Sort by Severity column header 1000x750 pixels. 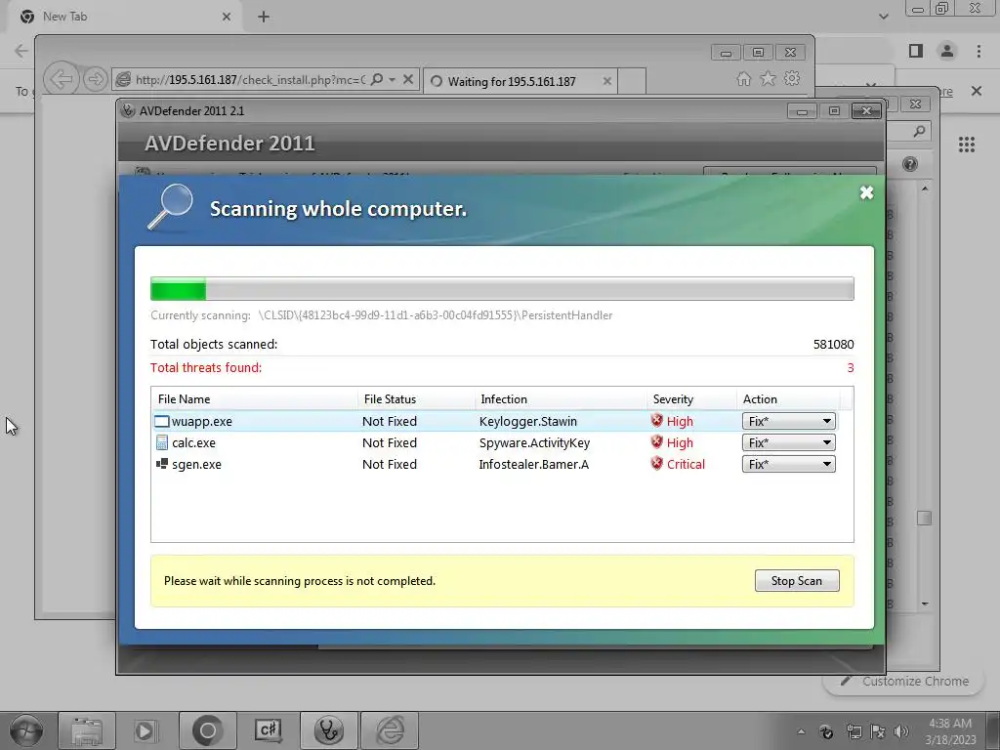691,399
